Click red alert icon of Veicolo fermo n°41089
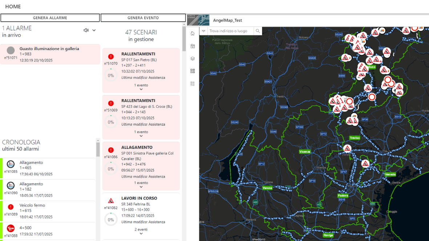 [x=11, y=207]
